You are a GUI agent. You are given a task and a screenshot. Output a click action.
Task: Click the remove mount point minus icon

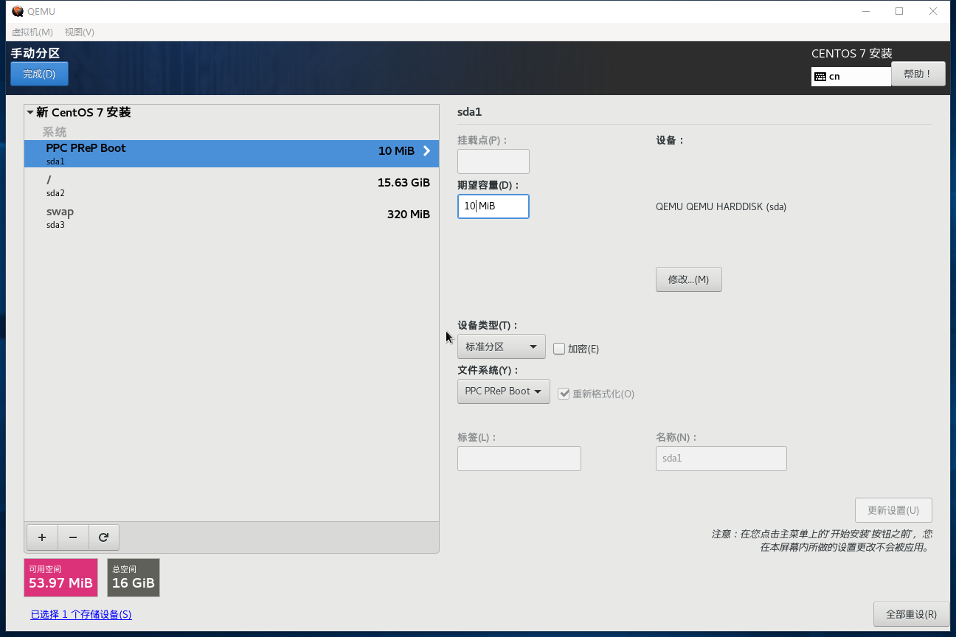coord(73,537)
